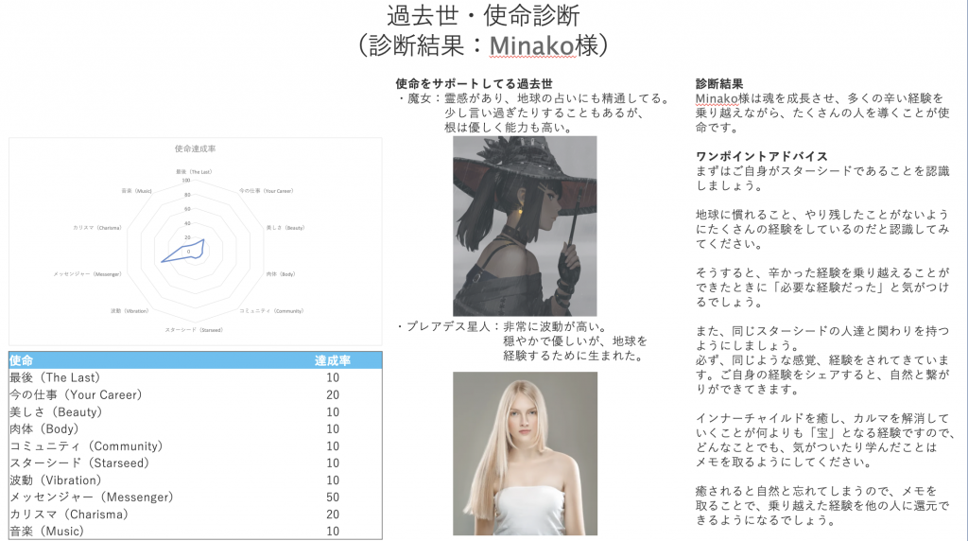
Task: Click the 達成率 table header cell
Action: (x=332, y=360)
